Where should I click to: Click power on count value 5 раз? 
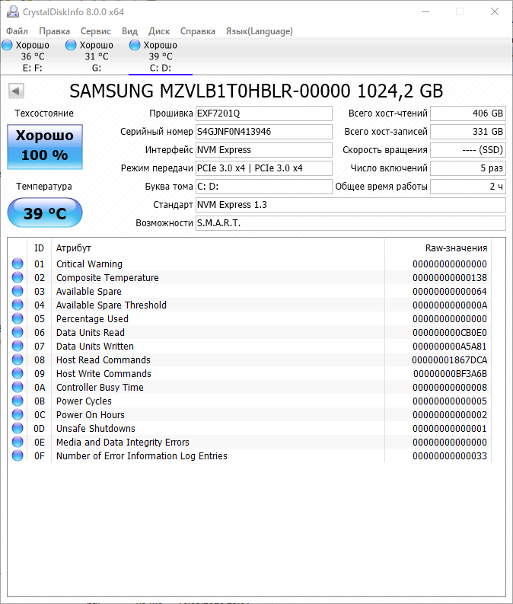467,168
